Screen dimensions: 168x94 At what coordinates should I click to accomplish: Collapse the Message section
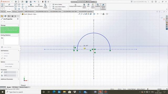click(18, 25)
